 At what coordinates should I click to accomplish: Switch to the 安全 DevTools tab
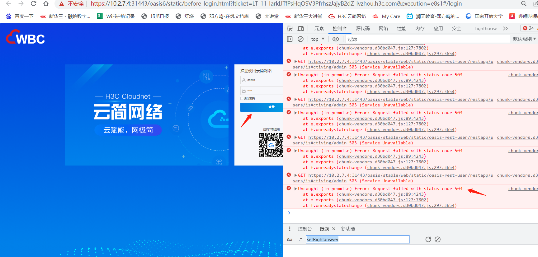point(457,29)
